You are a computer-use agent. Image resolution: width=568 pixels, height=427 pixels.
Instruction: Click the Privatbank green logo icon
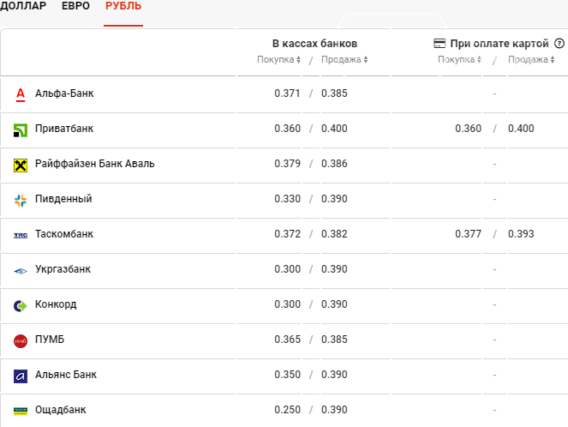[21, 129]
